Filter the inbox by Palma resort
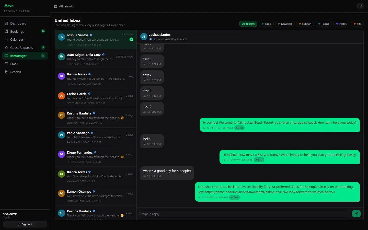This screenshot has height=230, width=368. pyautogui.click(x=324, y=24)
